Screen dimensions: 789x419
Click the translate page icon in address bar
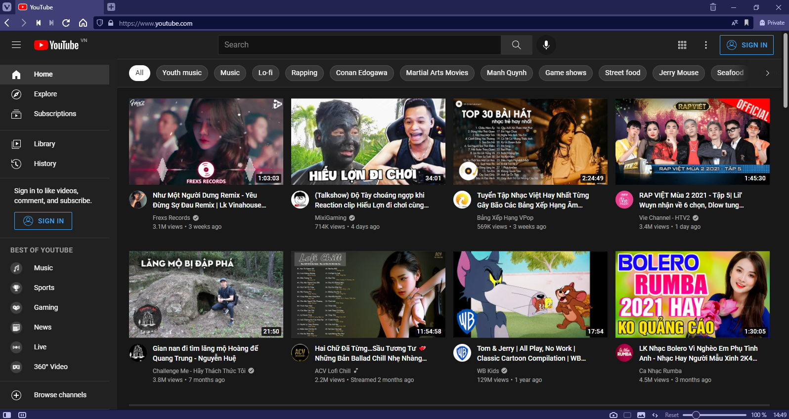(735, 23)
